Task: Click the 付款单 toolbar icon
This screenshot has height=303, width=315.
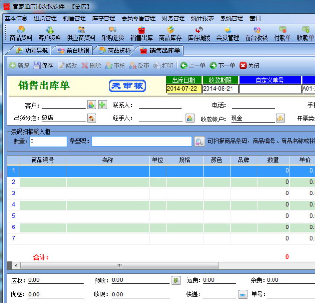Action: (x=282, y=34)
